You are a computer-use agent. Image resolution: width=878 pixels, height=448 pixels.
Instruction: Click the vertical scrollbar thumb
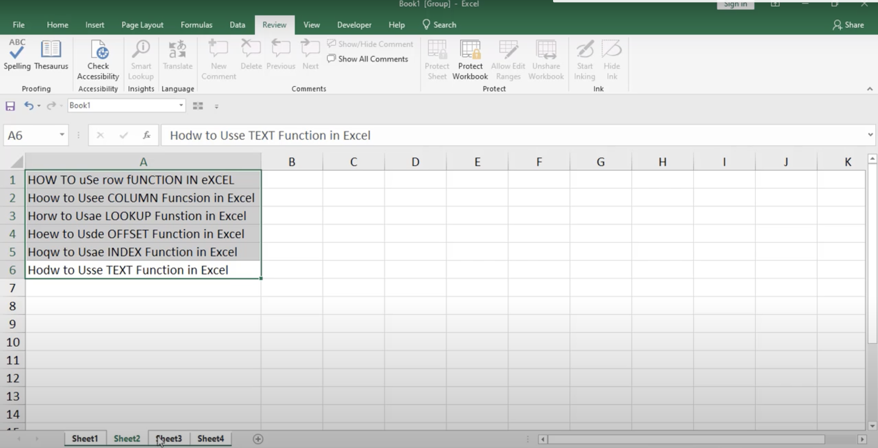coord(872,254)
